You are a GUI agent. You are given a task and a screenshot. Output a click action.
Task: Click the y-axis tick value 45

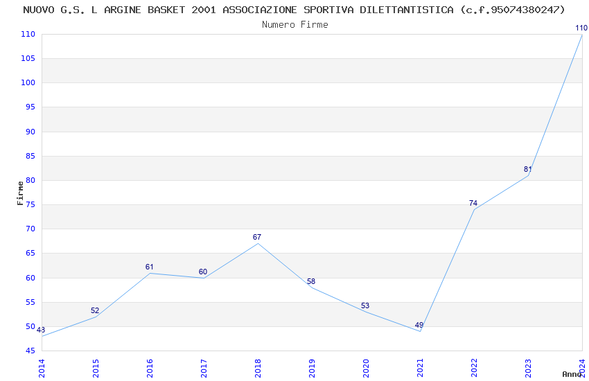click(30, 351)
